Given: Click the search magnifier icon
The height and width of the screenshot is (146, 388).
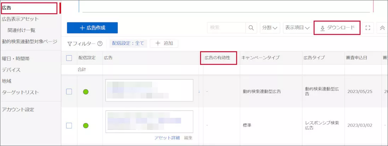Looking at the screenshot, I should point(251,28).
